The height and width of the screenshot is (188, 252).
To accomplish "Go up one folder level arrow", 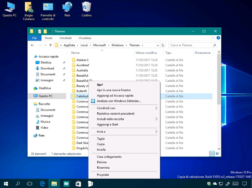I will point(51,45).
